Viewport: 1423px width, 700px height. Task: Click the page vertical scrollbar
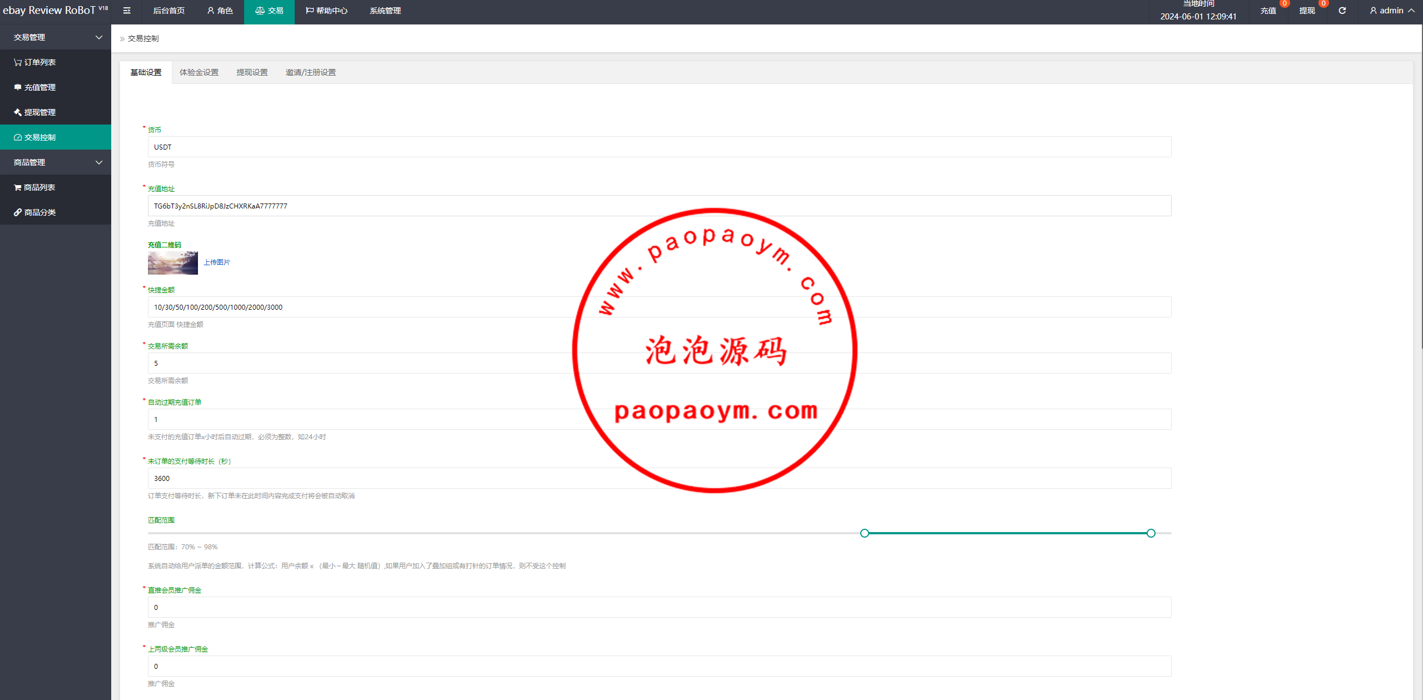[x=1421, y=187]
